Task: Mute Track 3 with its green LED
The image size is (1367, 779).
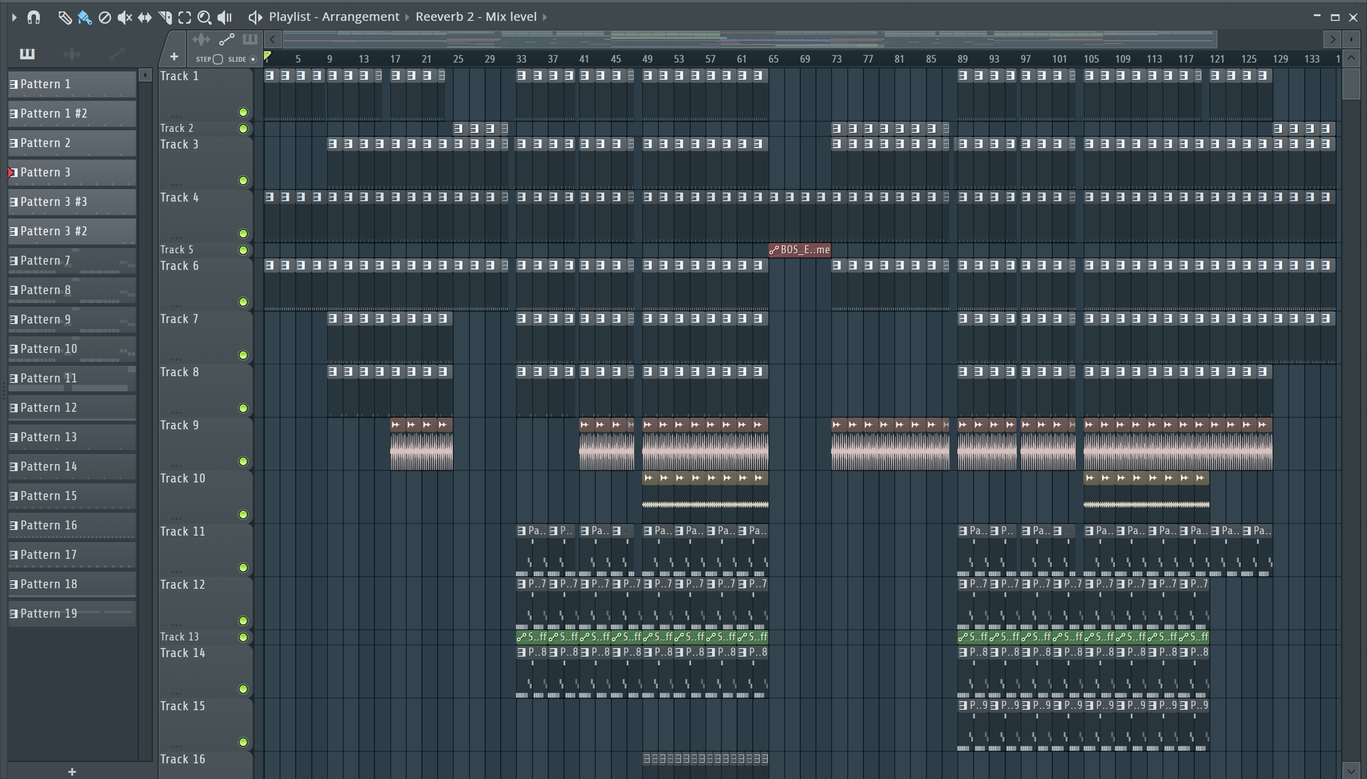Action: click(x=243, y=181)
